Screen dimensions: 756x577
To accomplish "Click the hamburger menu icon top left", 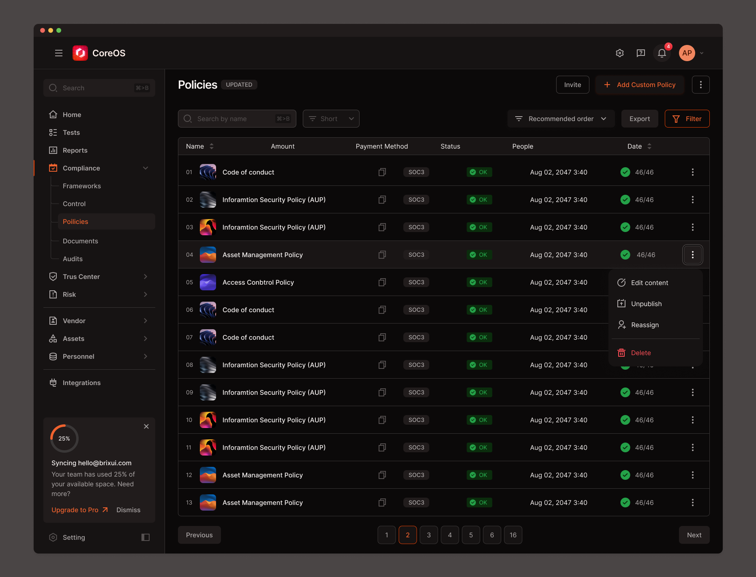I will point(58,53).
